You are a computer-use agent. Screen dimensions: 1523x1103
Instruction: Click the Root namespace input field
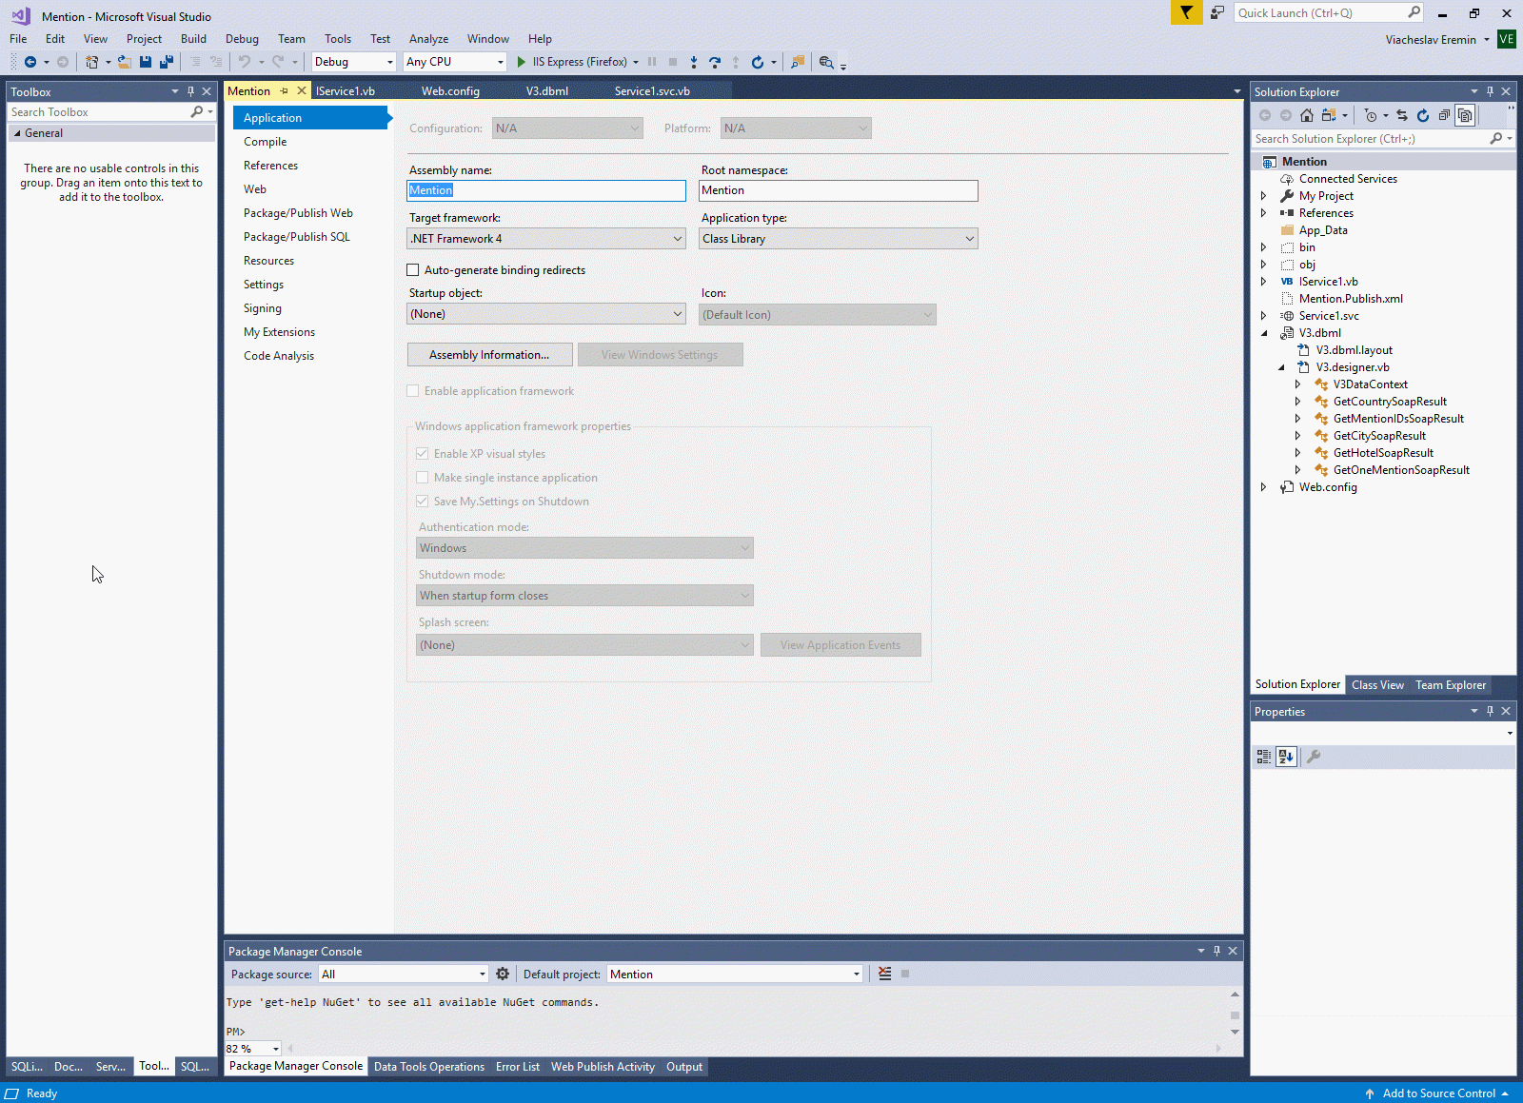pos(839,190)
